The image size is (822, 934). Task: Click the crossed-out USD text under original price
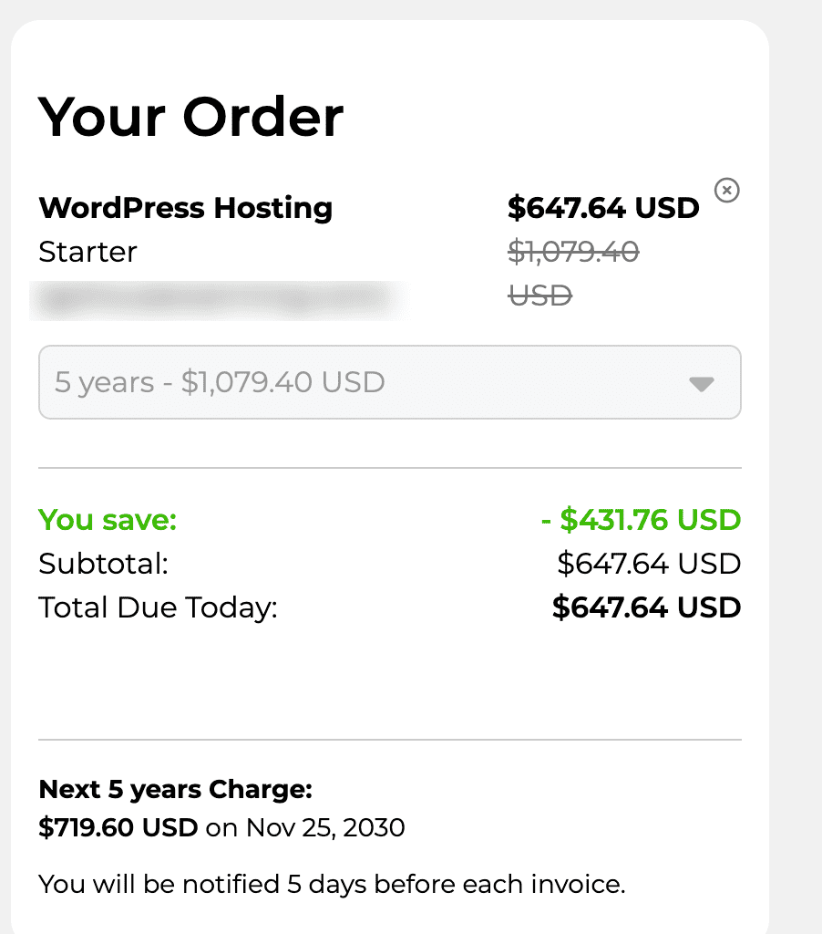click(x=539, y=295)
